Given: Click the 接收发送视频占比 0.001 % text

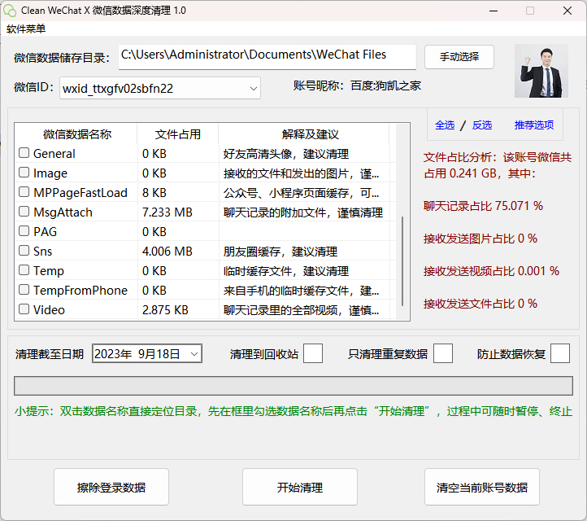Looking at the screenshot, I should pos(491,271).
